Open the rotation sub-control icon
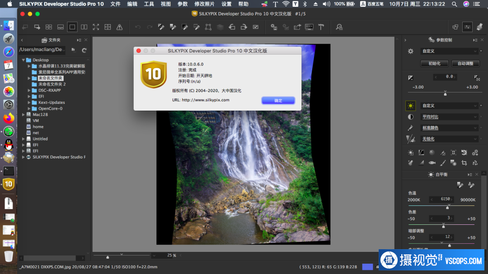488x274 pixels. tap(464, 153)
